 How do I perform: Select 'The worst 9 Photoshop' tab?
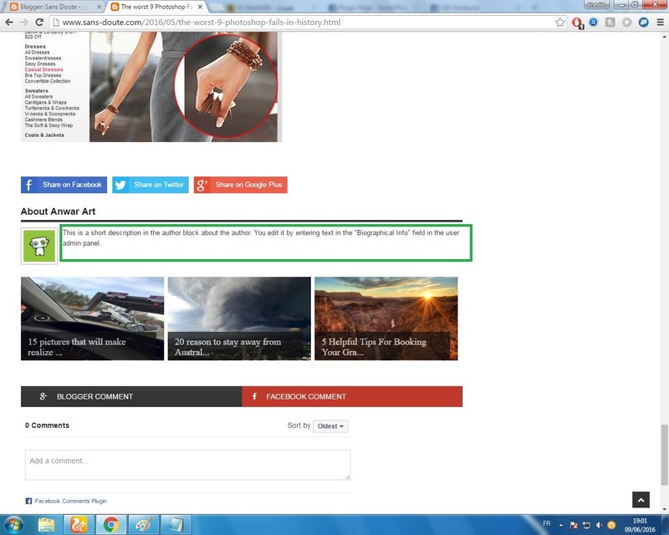tap(156, 7)
